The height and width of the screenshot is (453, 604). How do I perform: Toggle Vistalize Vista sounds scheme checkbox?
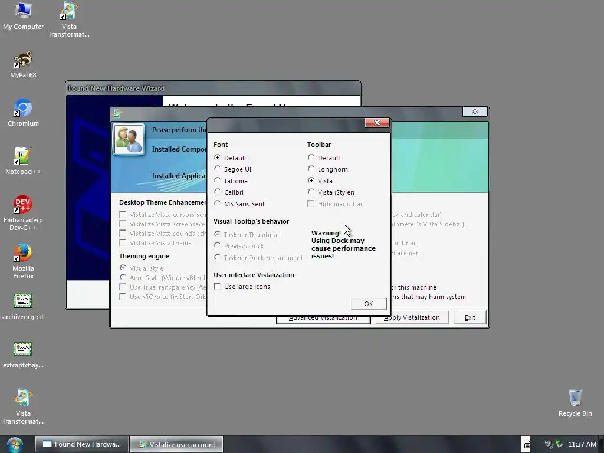point(163,234)
